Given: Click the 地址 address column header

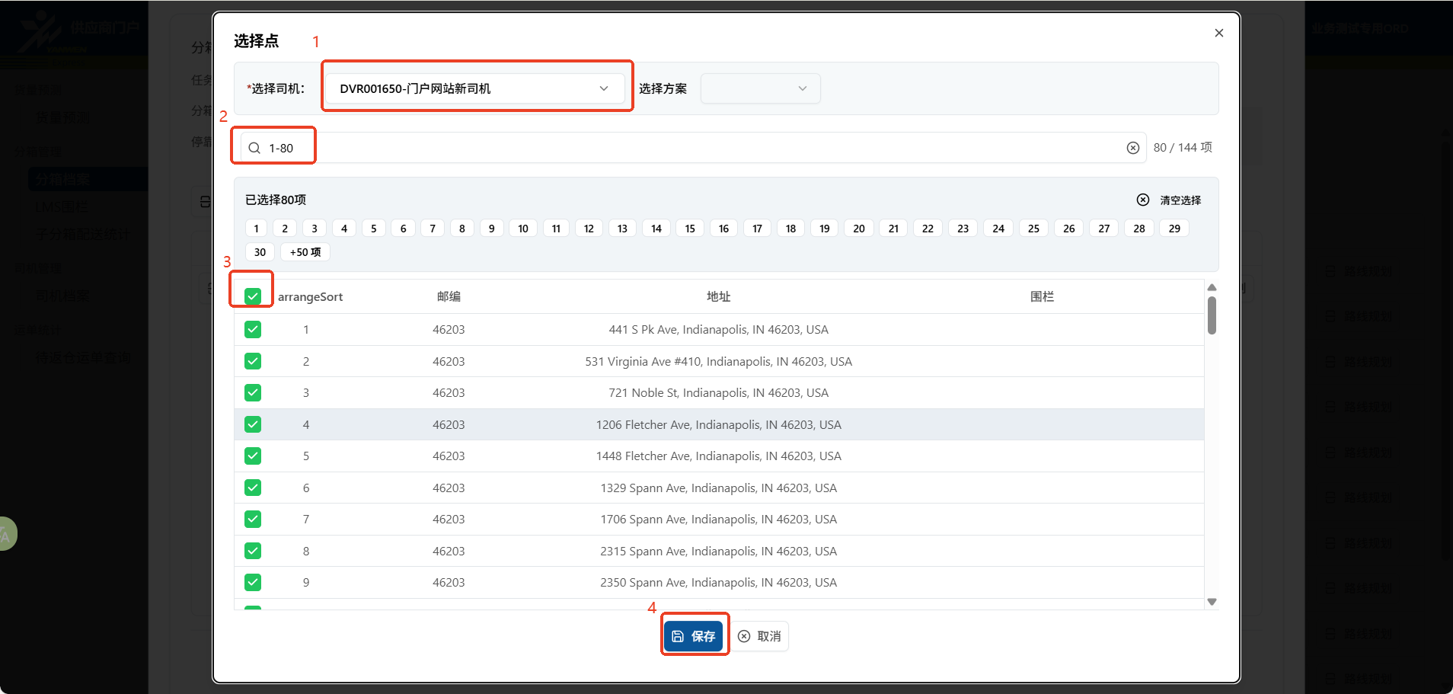Looking at the screenshot, I should coord(718,296).
